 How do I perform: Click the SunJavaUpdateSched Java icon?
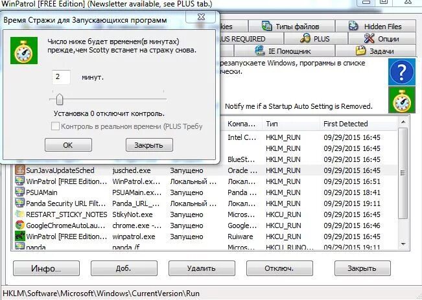pos(19,170)
